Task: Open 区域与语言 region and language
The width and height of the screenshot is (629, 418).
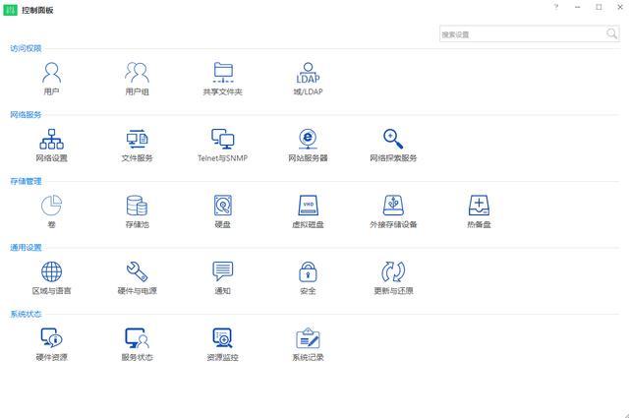Action: pos(52,273)
